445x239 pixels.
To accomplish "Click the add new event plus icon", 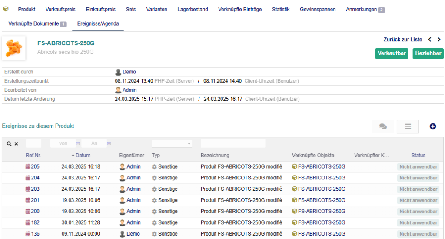I will (x=432, y=126).
